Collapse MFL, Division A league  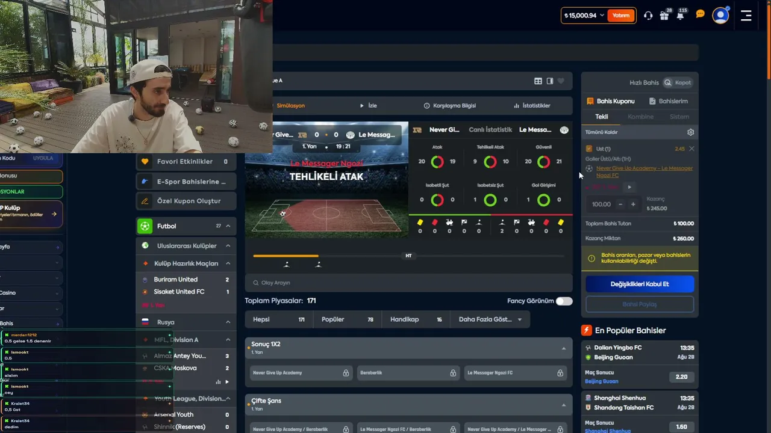tap(228, 340)
